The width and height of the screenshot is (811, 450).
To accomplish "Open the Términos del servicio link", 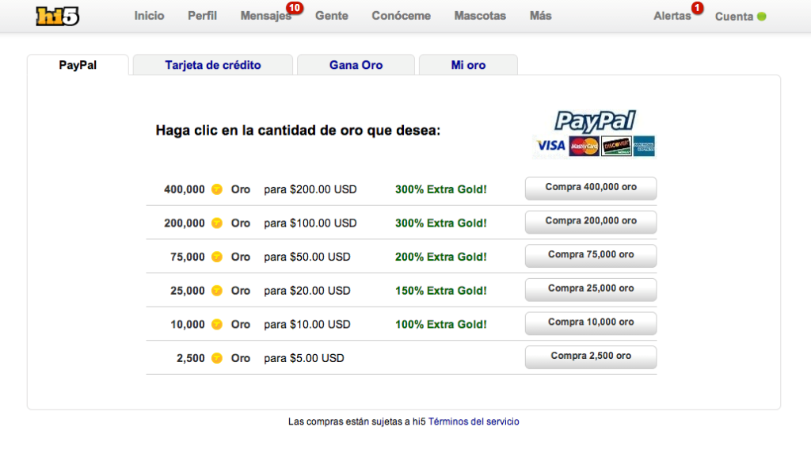I will pyautogui.click(x=474, y=421).
